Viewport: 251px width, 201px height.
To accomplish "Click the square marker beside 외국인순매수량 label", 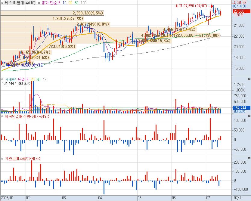I will [x=2, y=116].
